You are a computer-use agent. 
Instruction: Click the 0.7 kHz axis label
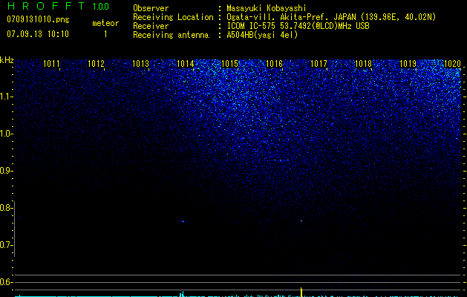pos(5,245)
